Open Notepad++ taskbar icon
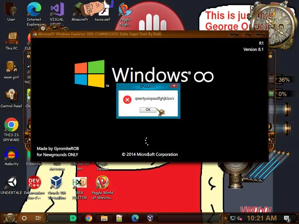Viewport: 299px width, 224px height. point(119,218)
